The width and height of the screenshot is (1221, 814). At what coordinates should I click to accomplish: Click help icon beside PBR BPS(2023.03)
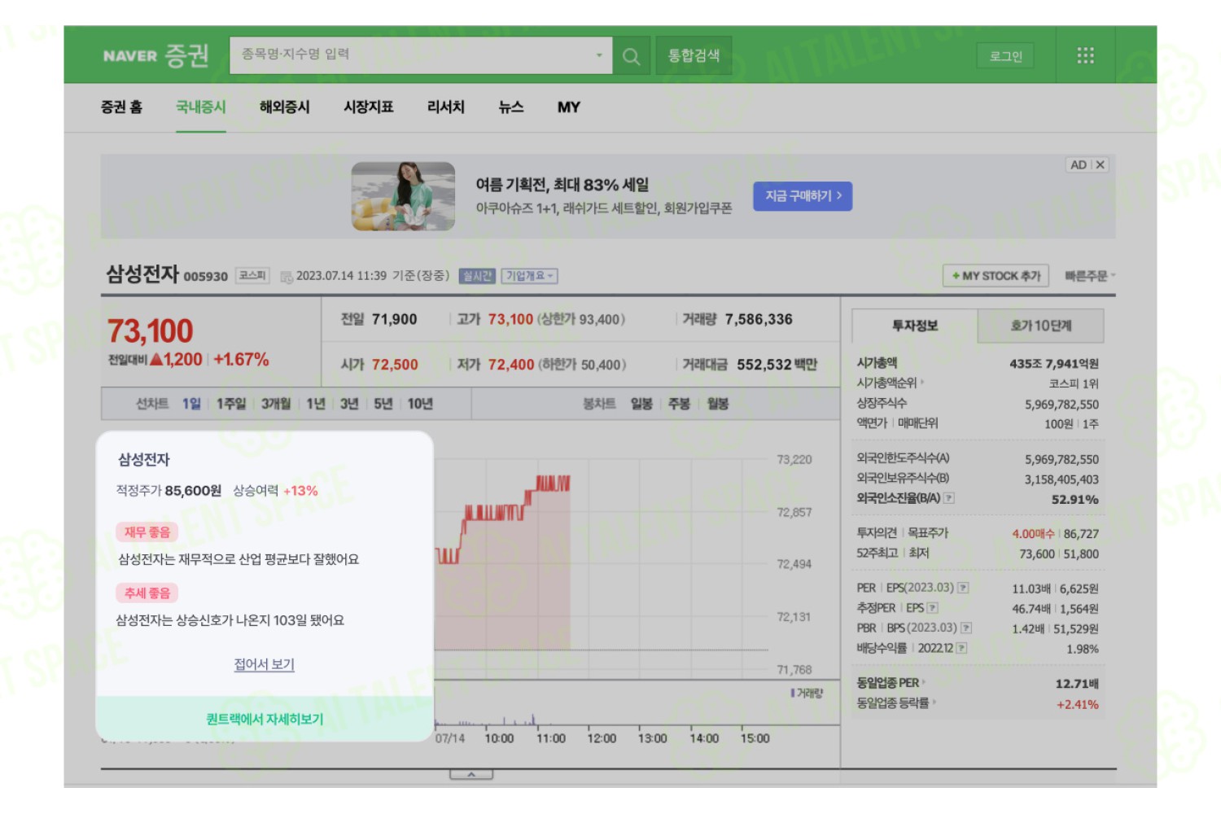[x=966, y=628]
